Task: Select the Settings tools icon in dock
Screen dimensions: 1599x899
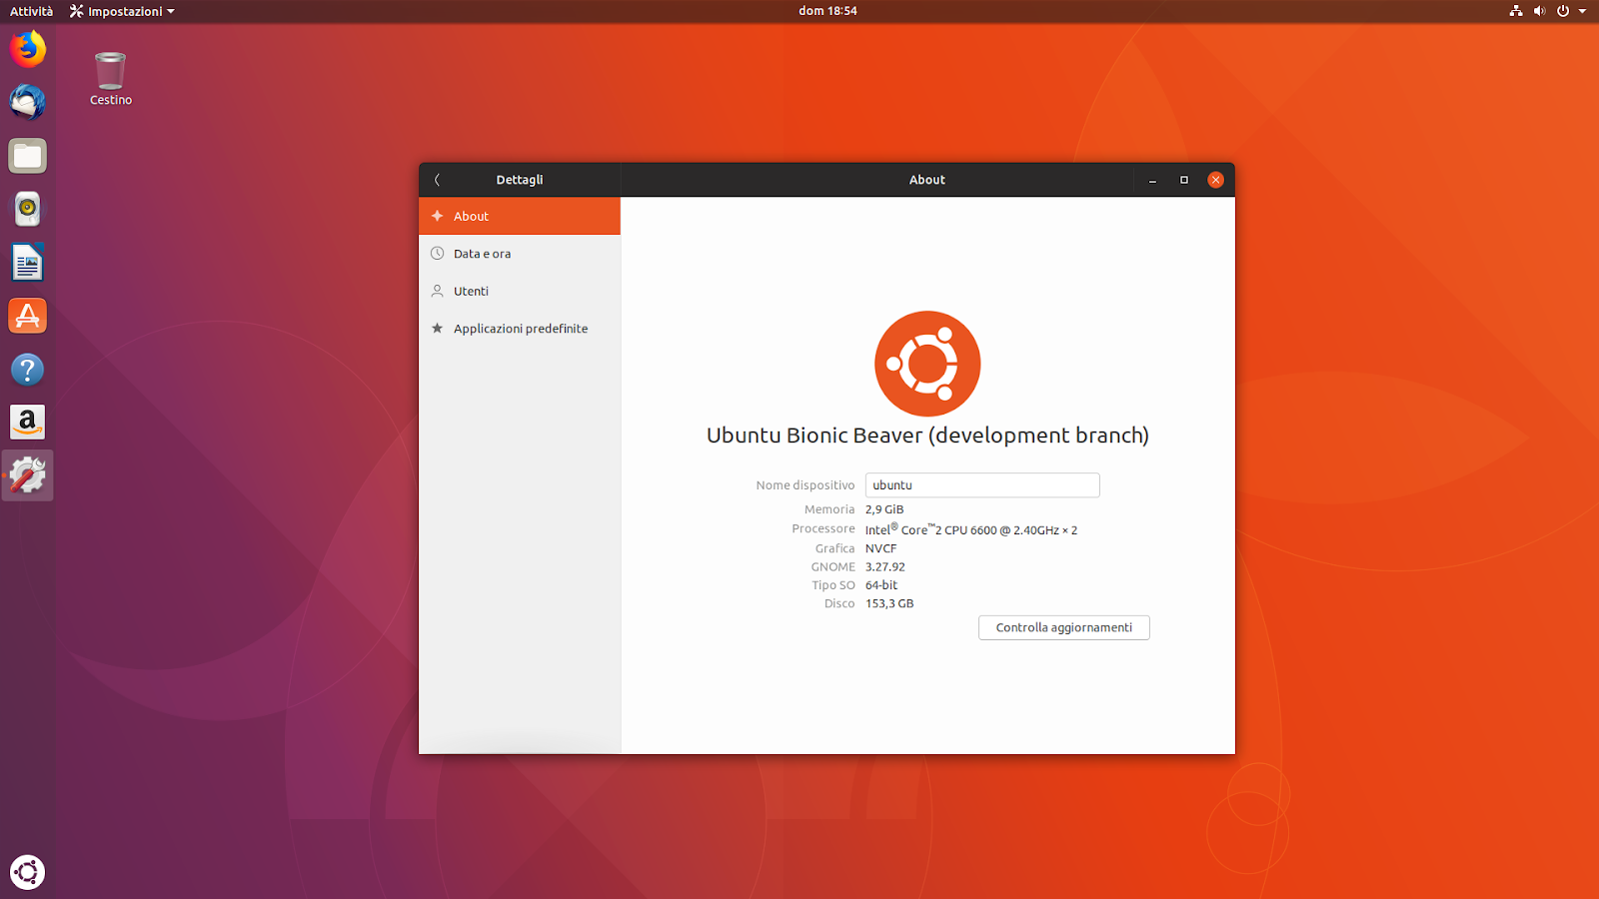Action: point(28,476)
